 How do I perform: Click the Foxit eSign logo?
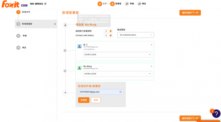pos(15,4)
